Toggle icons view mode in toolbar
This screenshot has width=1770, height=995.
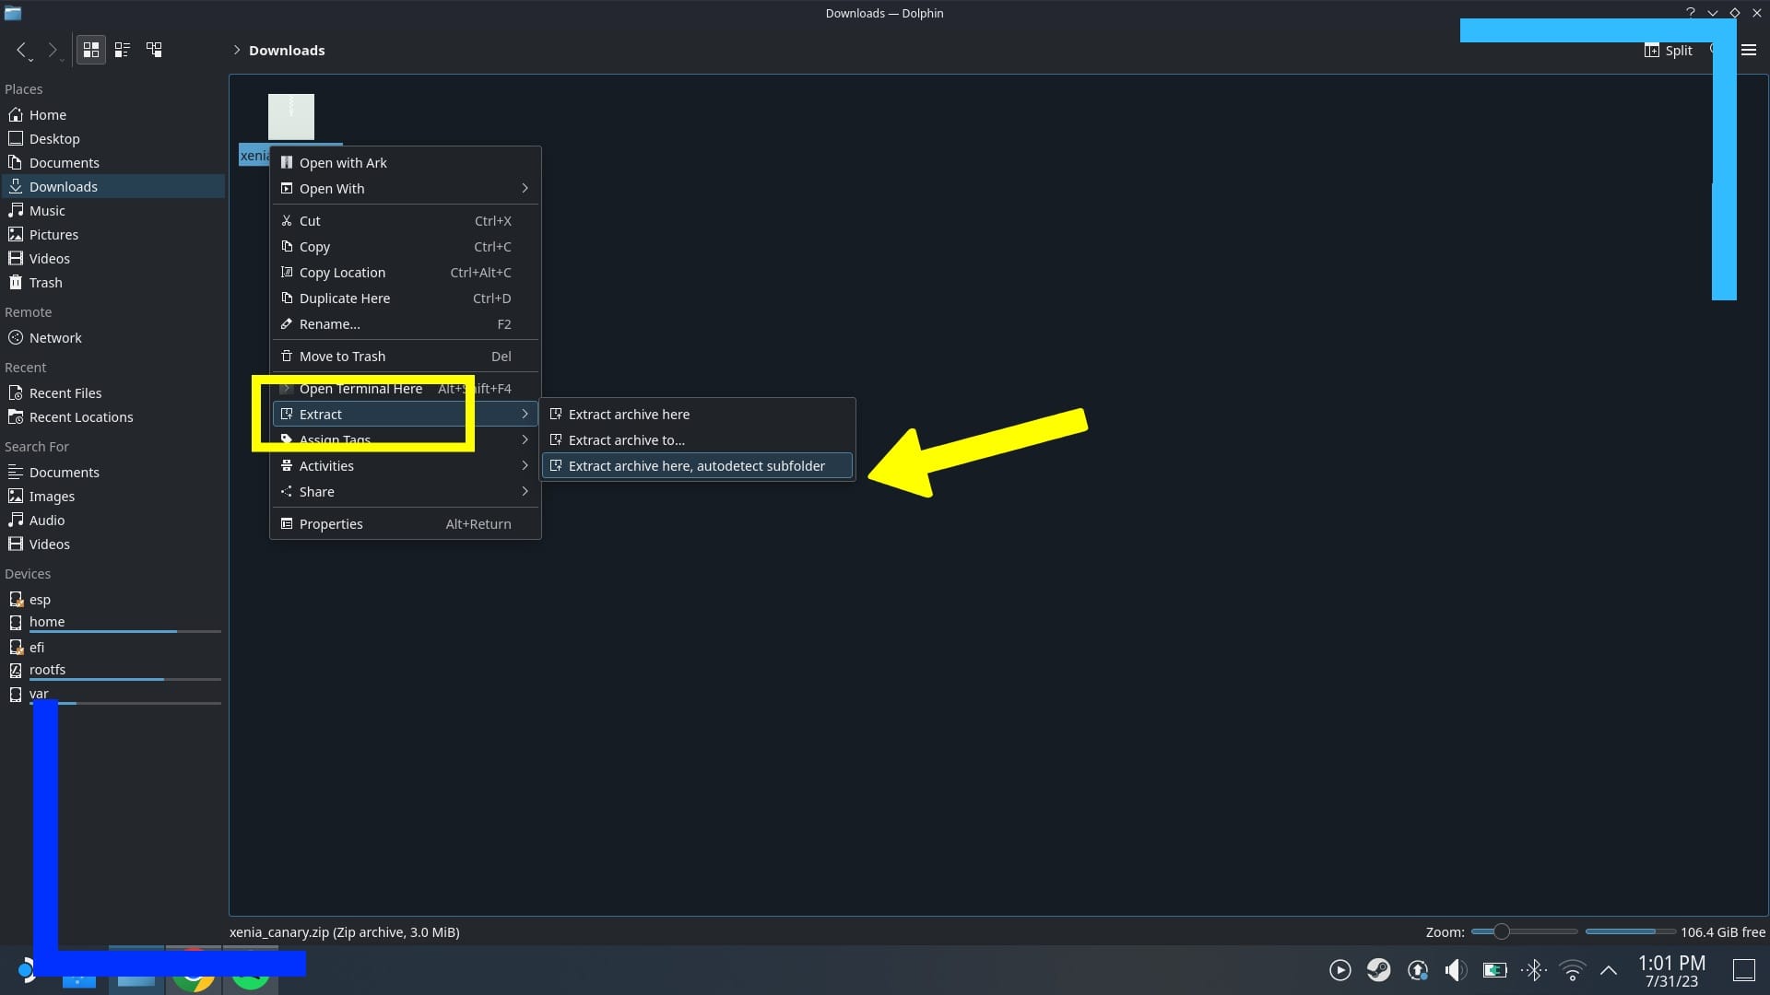[90, 50]
